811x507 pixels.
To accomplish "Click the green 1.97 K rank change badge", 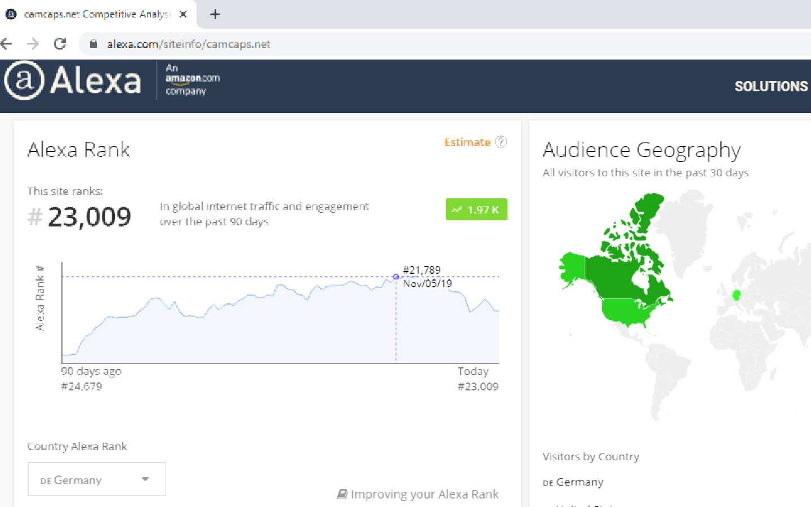I will (x=476, y=210).
